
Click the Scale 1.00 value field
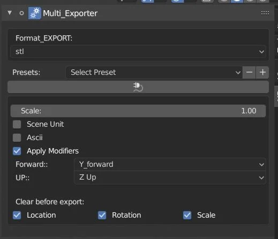(x=138, y=111)
